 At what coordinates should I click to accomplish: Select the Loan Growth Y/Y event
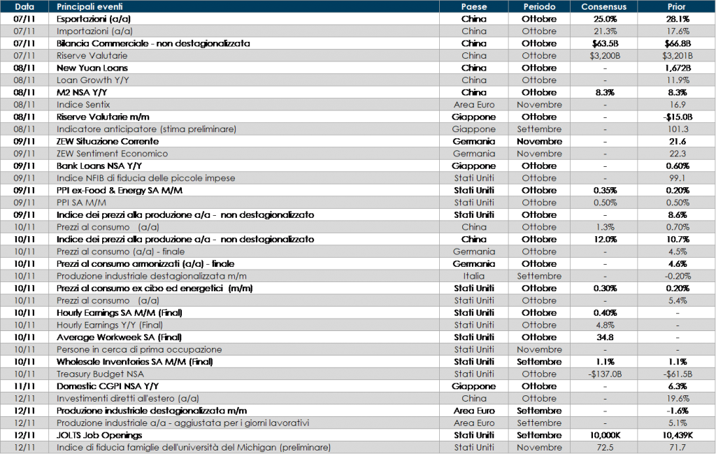click(93, 80)
